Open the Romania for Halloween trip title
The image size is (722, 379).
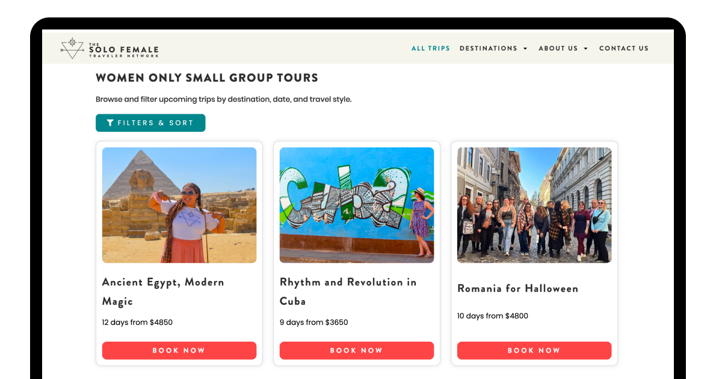point(517,288)
